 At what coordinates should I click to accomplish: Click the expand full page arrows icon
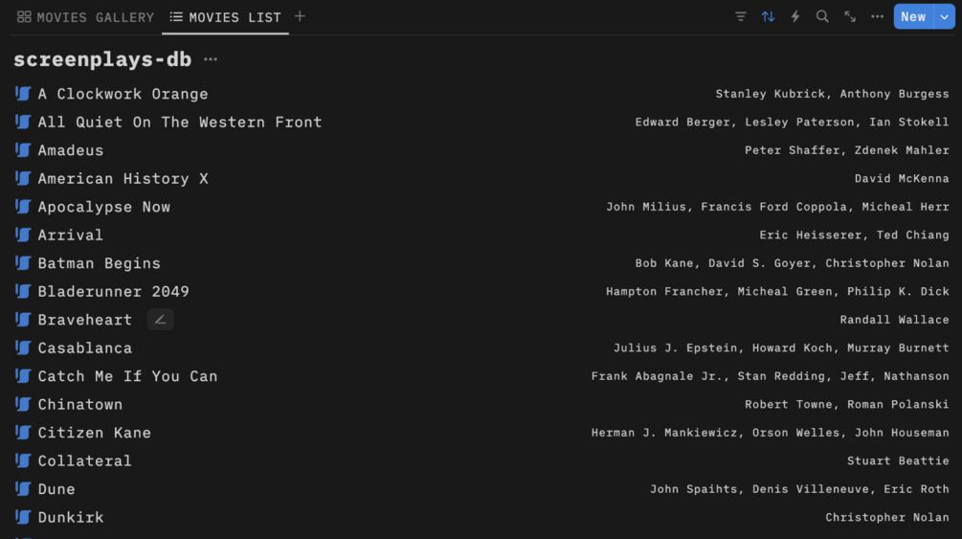click(850, 16)
